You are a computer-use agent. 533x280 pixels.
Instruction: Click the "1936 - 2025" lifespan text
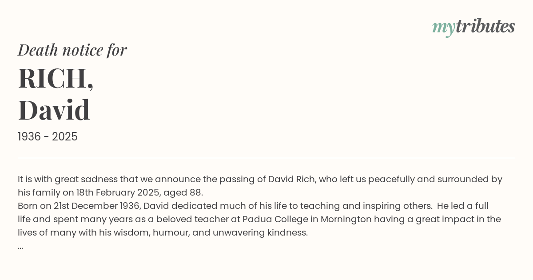pyautogui.click(x=48, y=137)
